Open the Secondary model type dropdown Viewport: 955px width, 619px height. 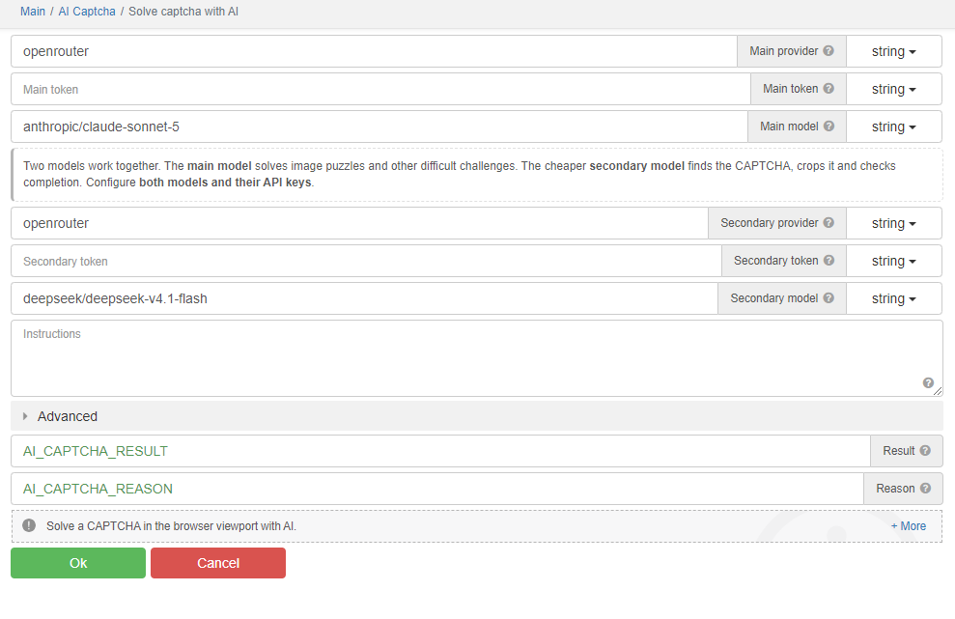[893, 299]
